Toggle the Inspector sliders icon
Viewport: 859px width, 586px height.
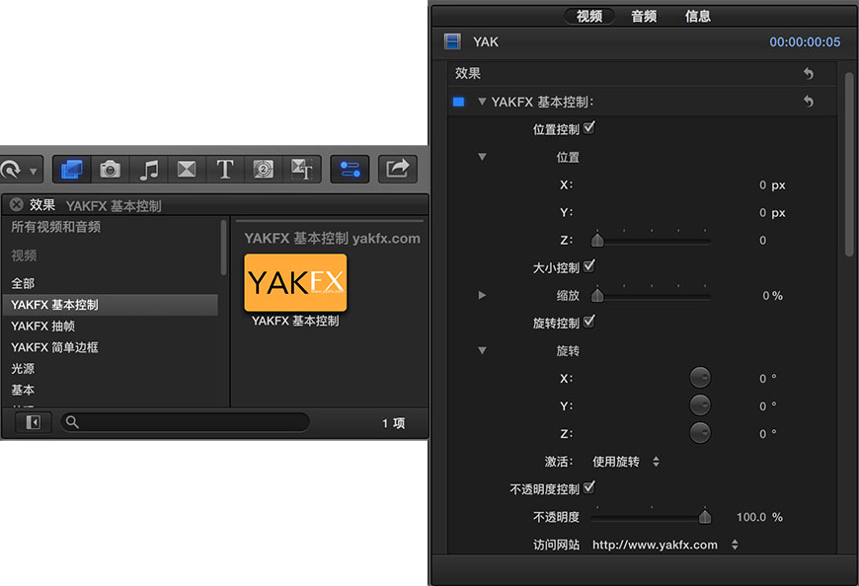point(350,169)
